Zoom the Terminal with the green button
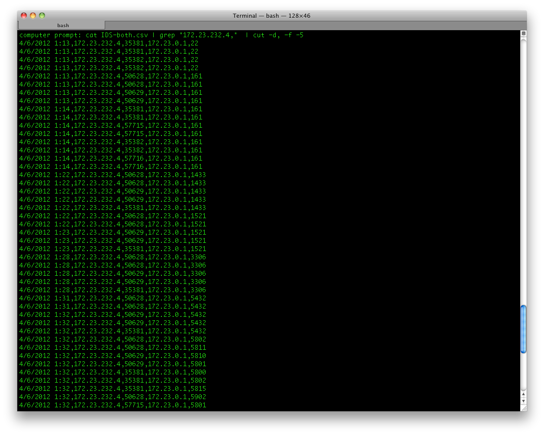The width and height of the screenshot is (544, 435). [x=42, y=16]
